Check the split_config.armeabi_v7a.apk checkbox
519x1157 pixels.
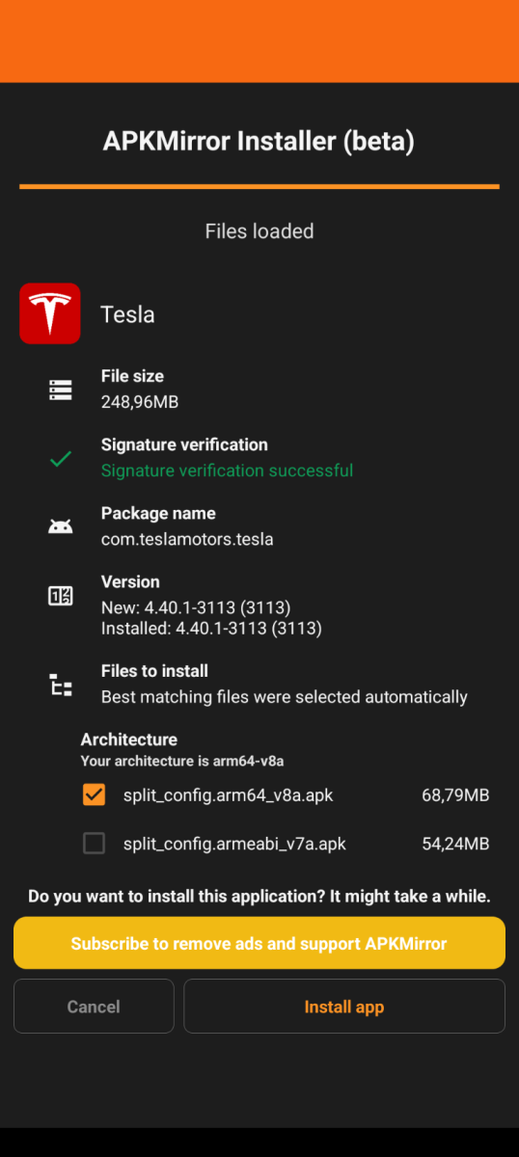94,844
